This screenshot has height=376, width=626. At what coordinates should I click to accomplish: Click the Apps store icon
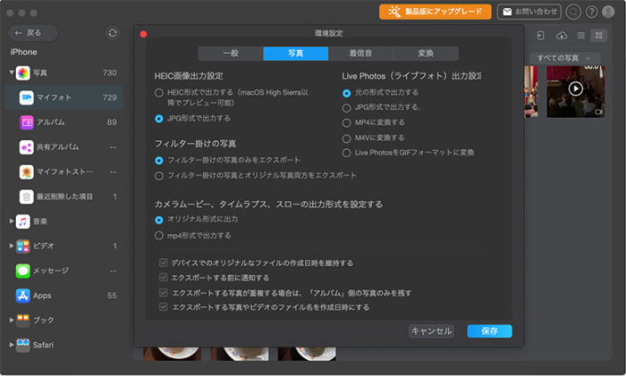click(22, 296)
